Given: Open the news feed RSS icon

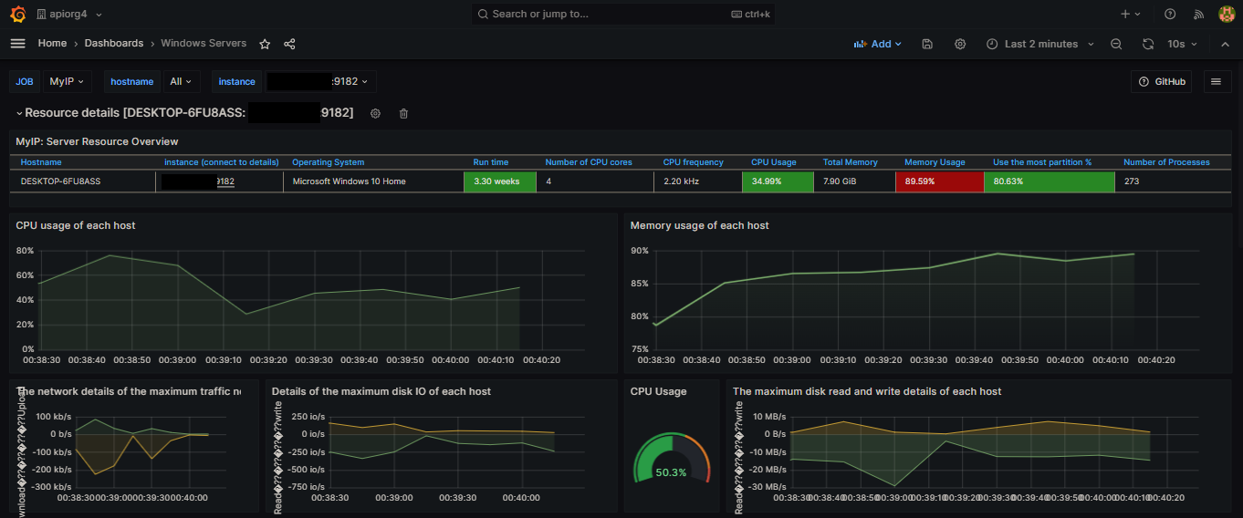Looking at the screenshot, I should pyautogui.click(x=1199, y=15).
